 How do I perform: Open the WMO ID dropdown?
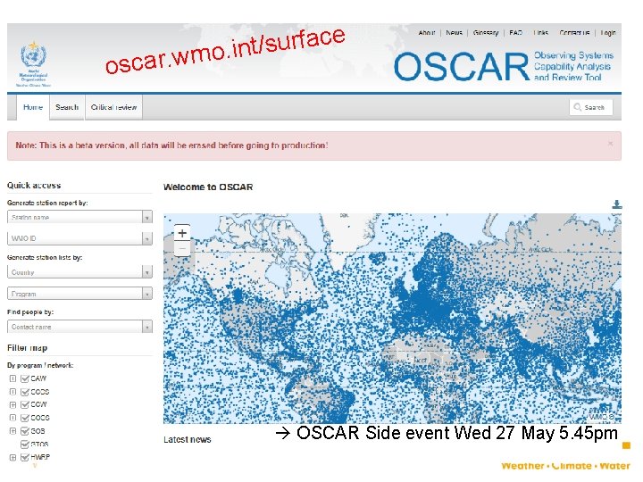pos(79,238)
